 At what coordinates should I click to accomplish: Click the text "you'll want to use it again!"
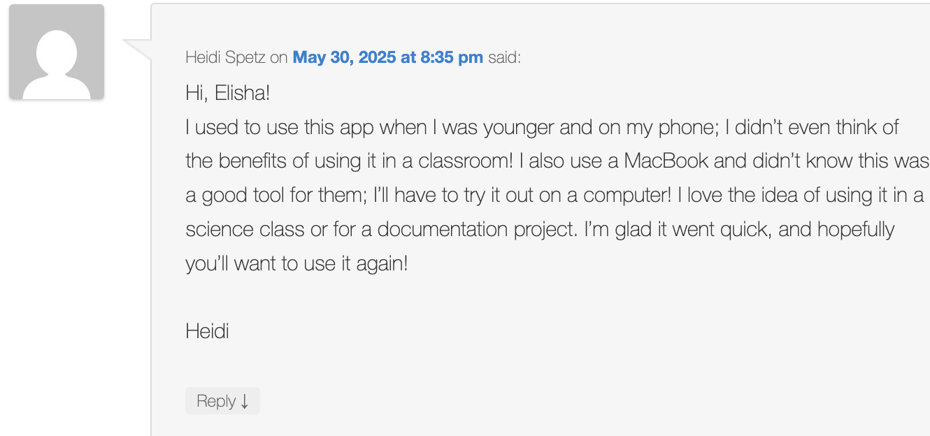point(296,264)
